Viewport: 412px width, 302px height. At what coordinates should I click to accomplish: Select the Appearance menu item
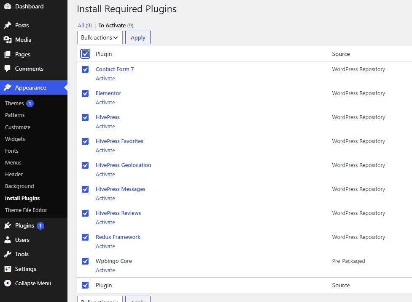pyautogui.click(x=34, y=87)
